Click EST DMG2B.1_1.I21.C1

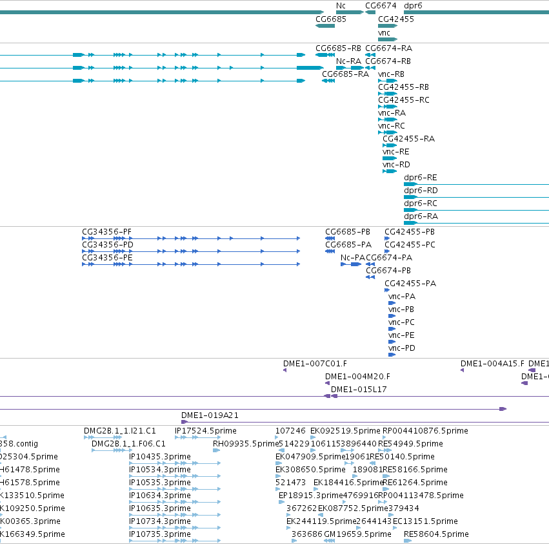coord(120,431)
